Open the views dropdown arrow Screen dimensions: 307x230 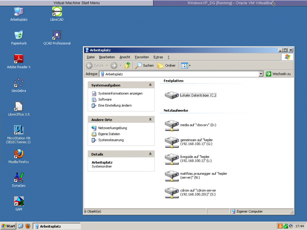[x=190, y=66]
